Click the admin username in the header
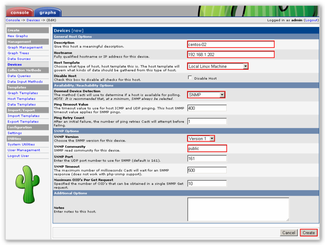 point(297,20)
